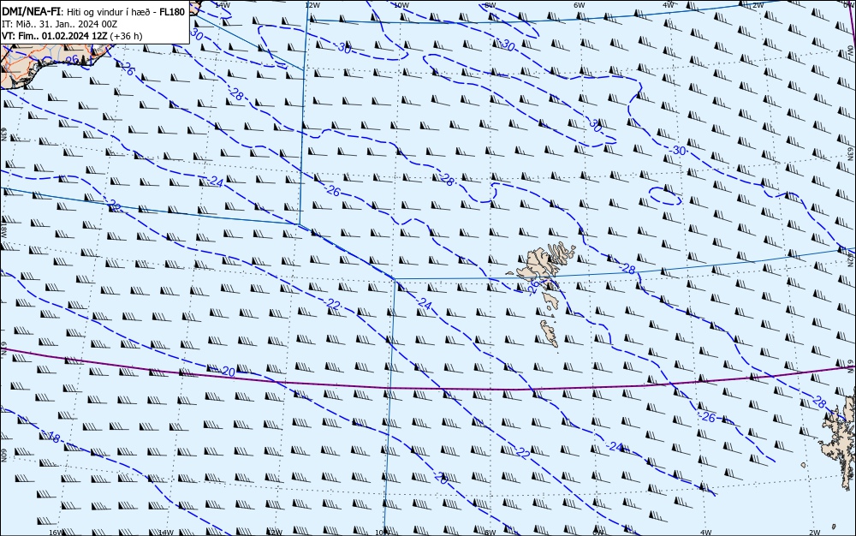Click the -26 label near Iceland coast
This screenshot has width=856, height=536.
[126, 68]
